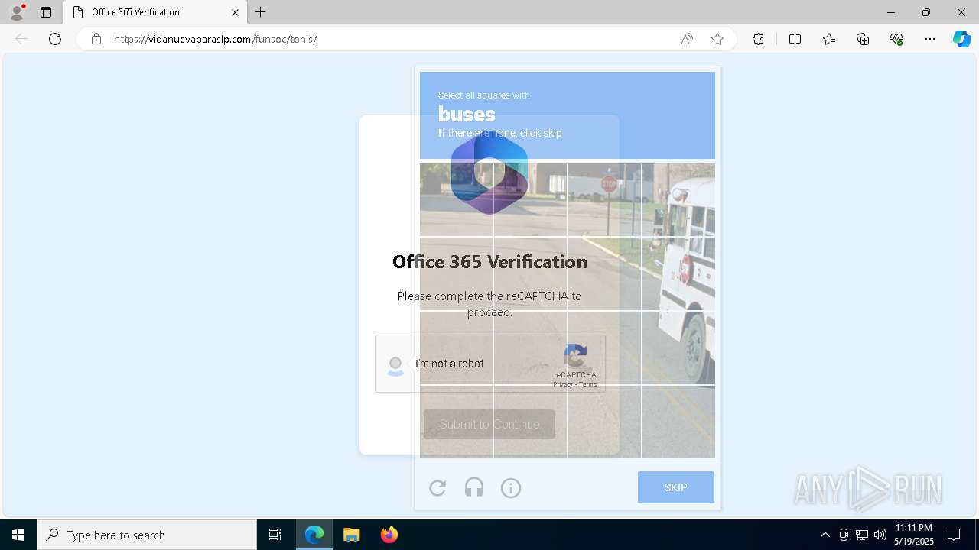Open a new browser tab
Image resolution: width=979 pixels, height=550 pixels.
[261, 12]
